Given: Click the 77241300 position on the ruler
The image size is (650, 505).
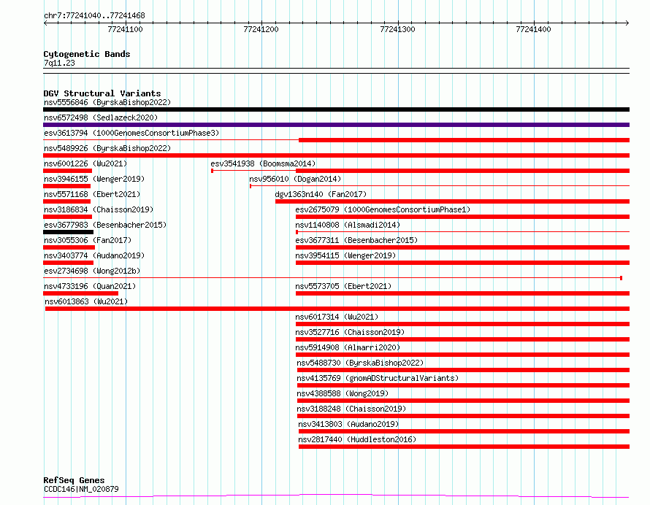Looking at the screenshot, I should click(397, 29).
